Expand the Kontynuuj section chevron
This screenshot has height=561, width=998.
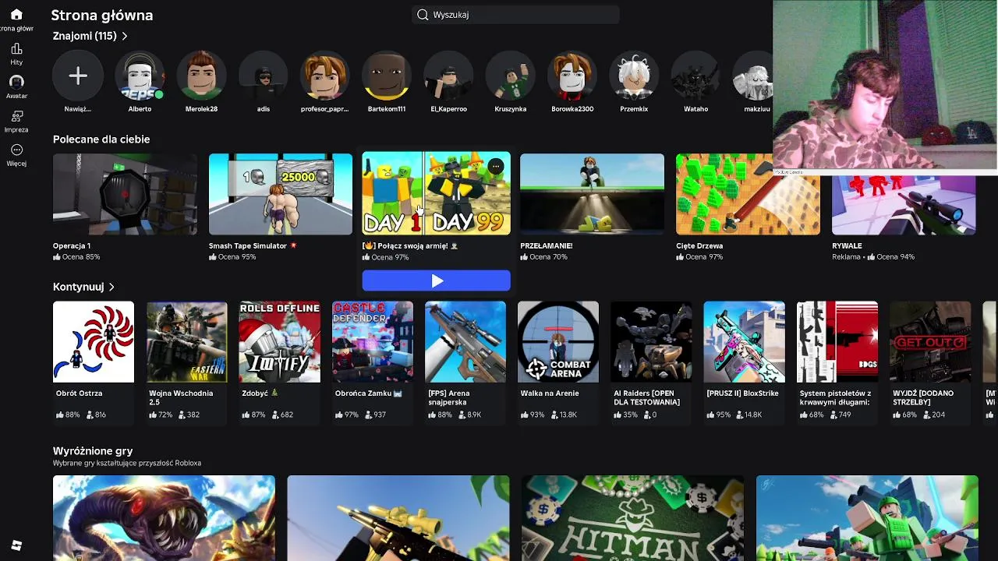click(111, 287)
